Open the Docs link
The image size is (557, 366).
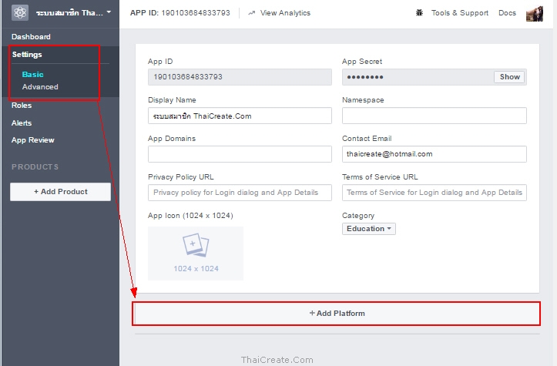tap(507, 13)
